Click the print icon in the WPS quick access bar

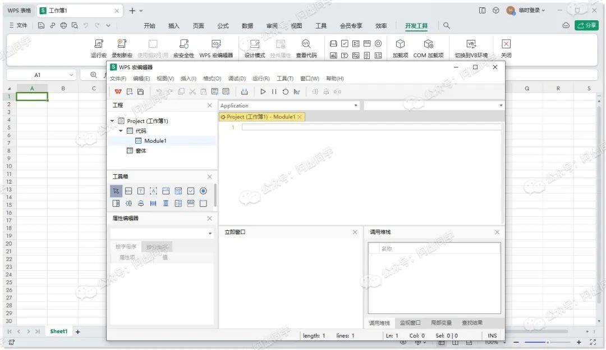click(63, 25)
